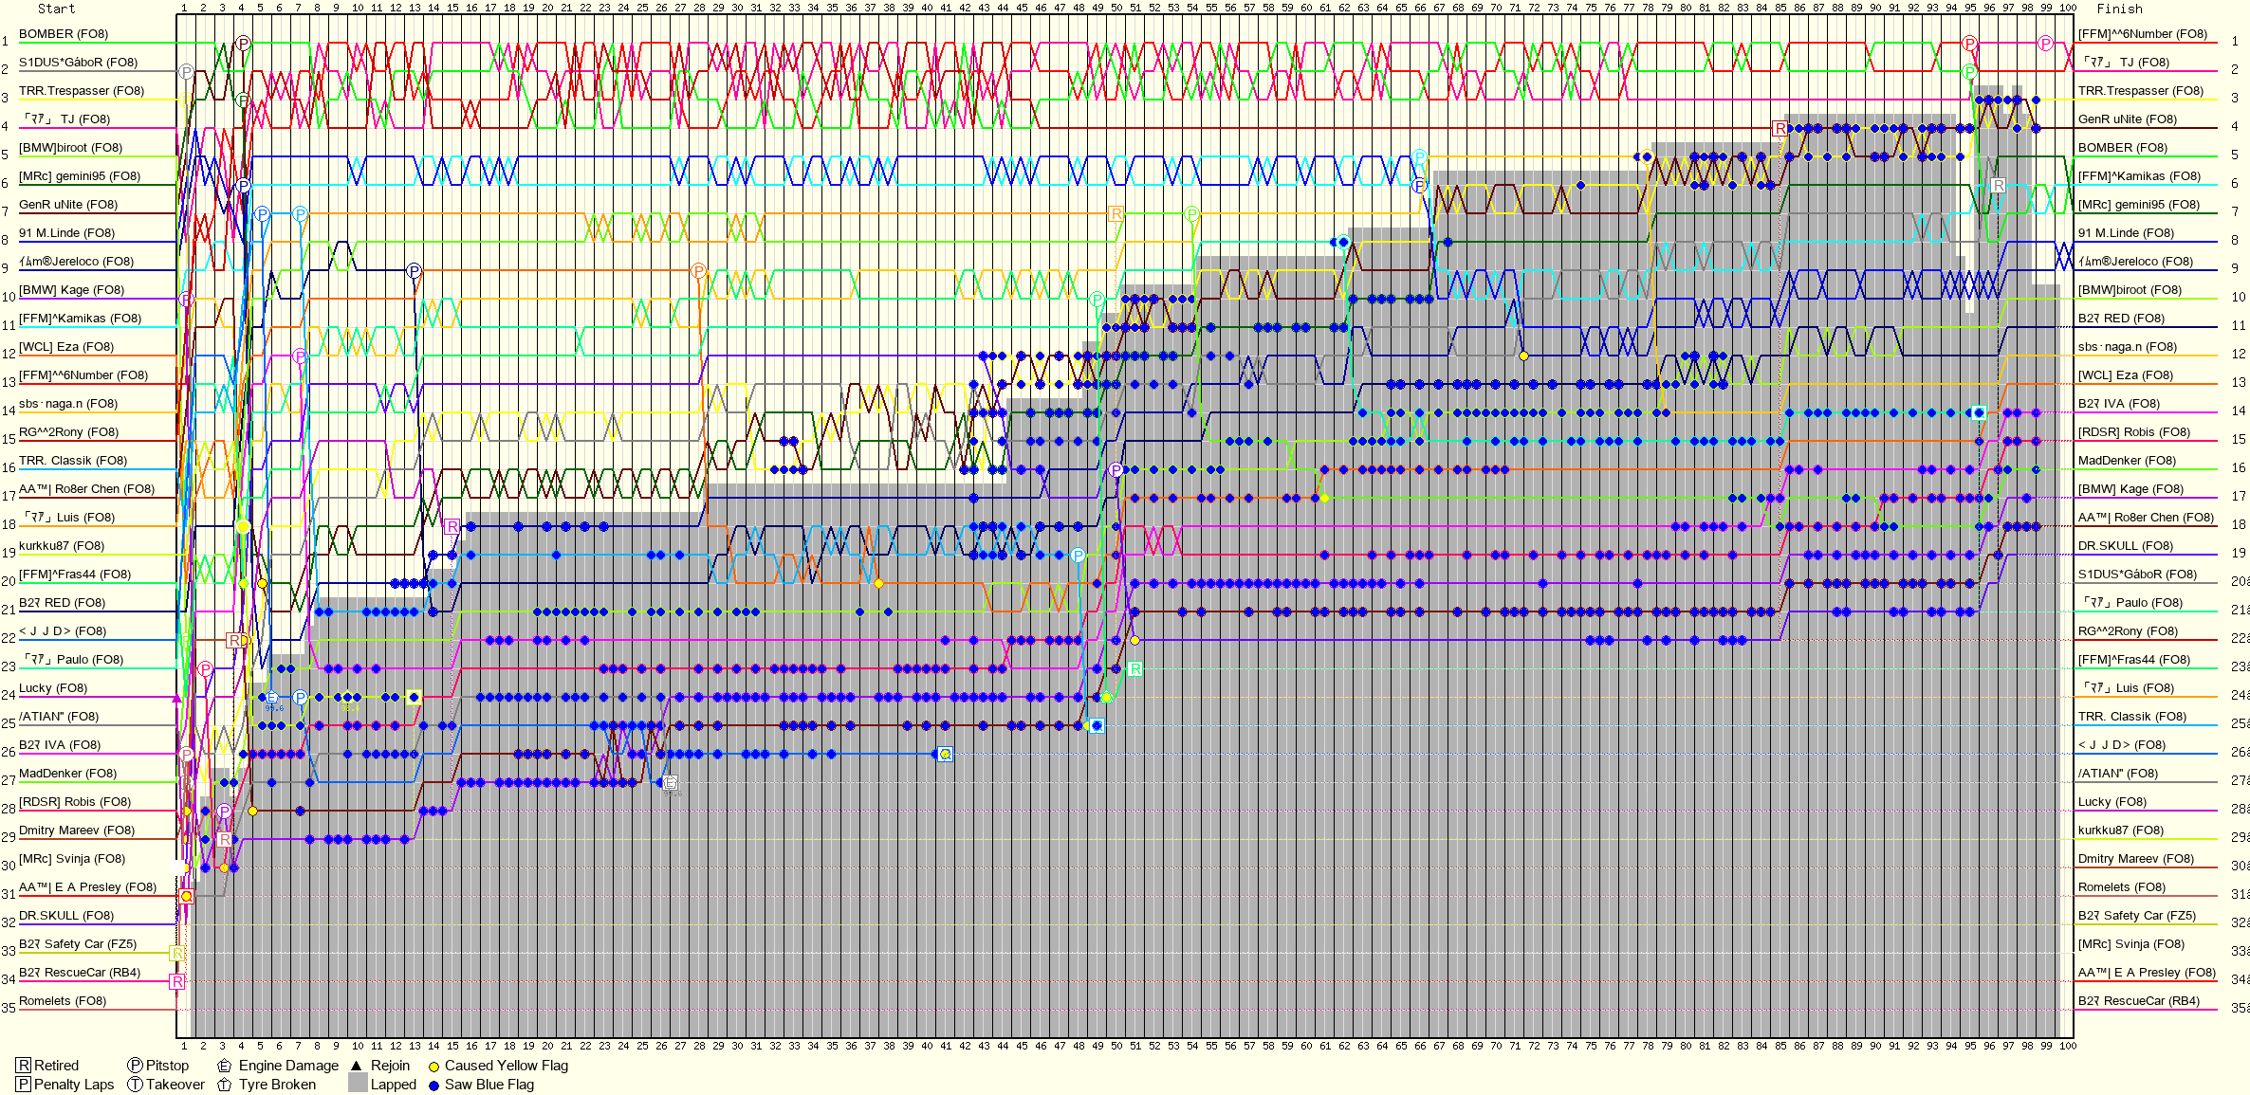Click the pink Pitstop marker at lap 99
This screenshot has width=2250, height=1095.
click(2045, 43)
